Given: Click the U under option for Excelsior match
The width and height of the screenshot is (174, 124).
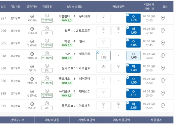Looking at the screenshot, I should (x=103, y=81).
